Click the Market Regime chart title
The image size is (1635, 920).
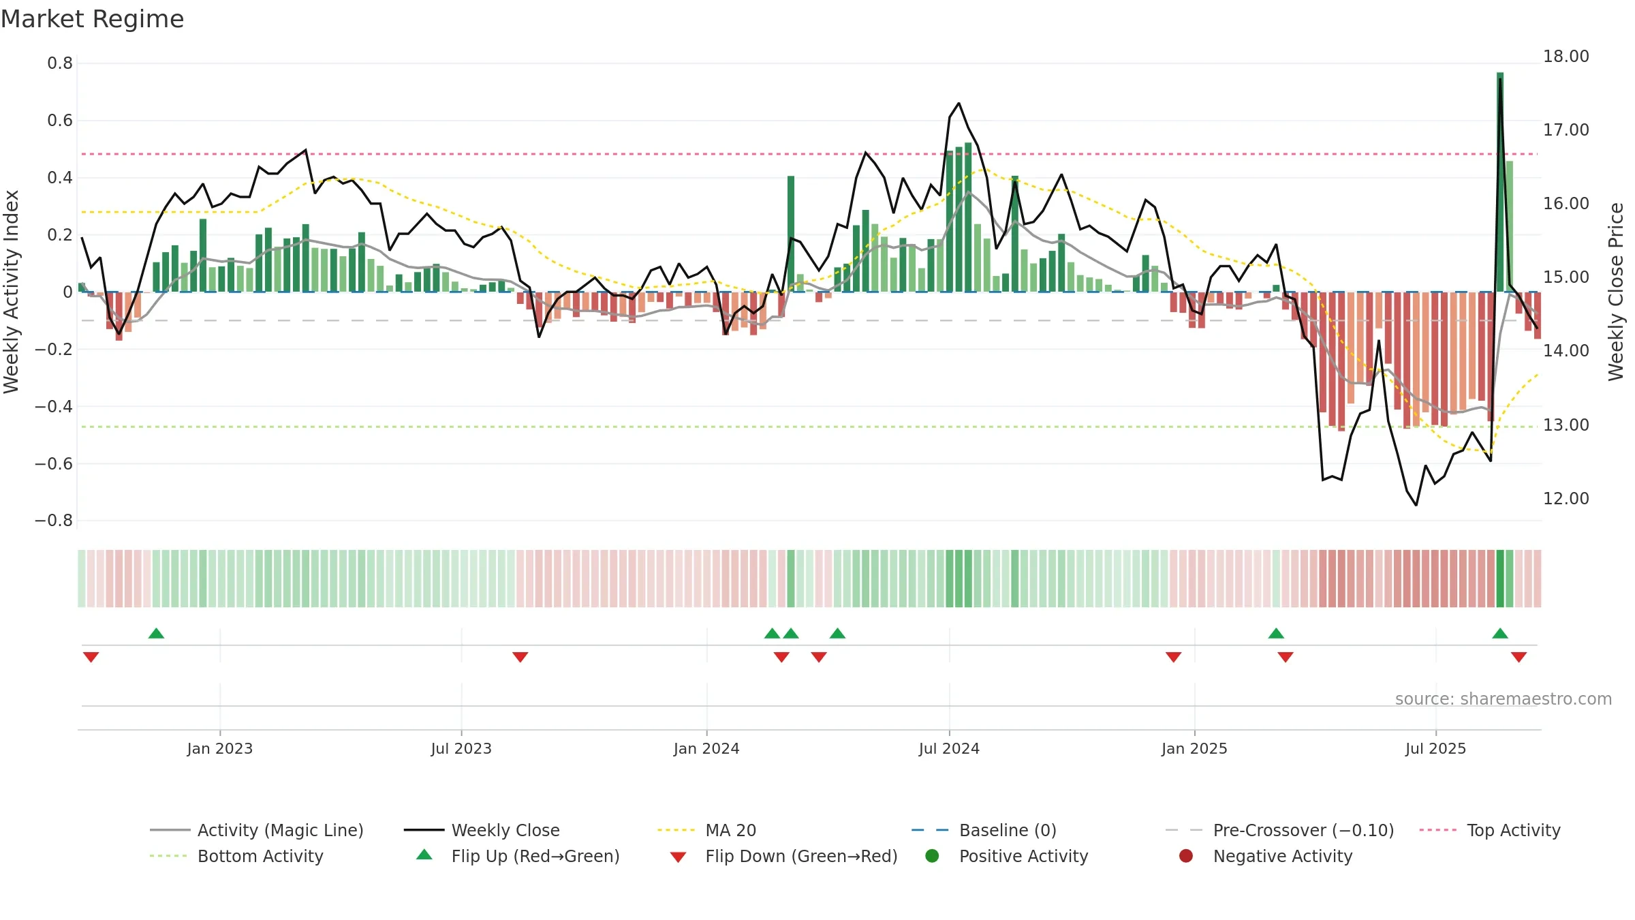coord(92,19)
